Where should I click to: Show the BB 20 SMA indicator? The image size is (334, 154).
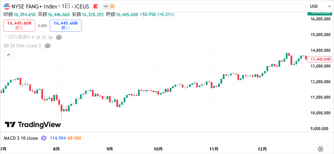click(x=47, y=46)
